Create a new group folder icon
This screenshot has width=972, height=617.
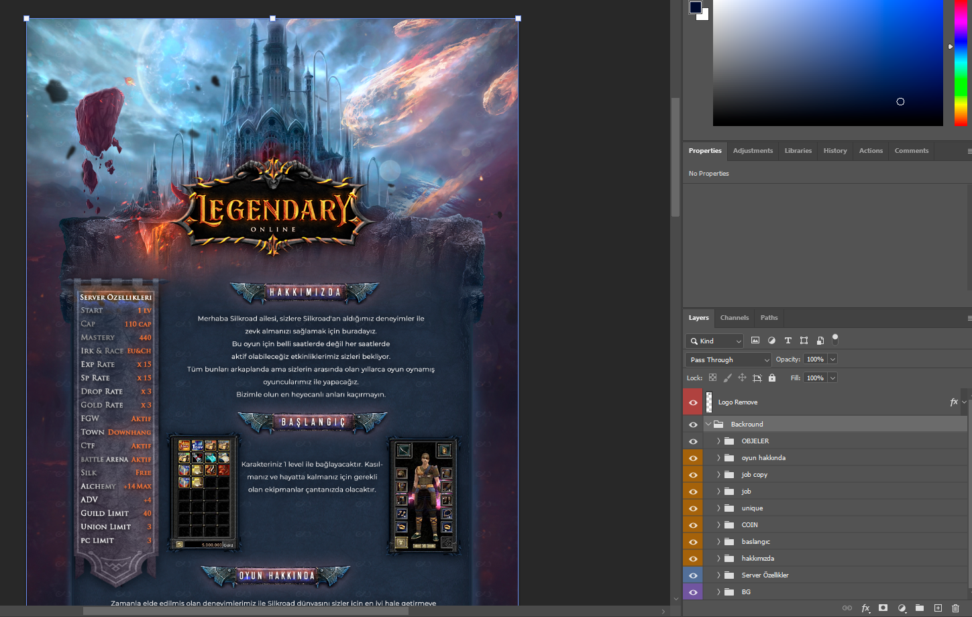click(920, 608)
